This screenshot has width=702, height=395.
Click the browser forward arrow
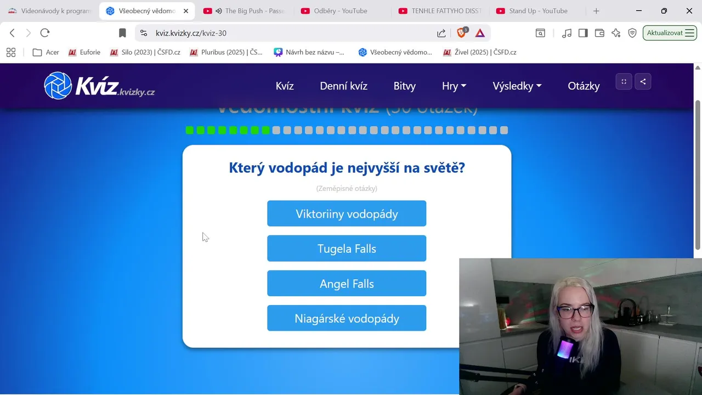29,33
